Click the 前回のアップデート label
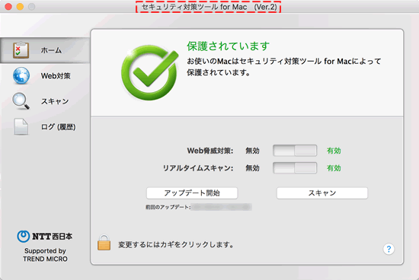Viewport: 419px width, 280px height. (x=168, y=207)
